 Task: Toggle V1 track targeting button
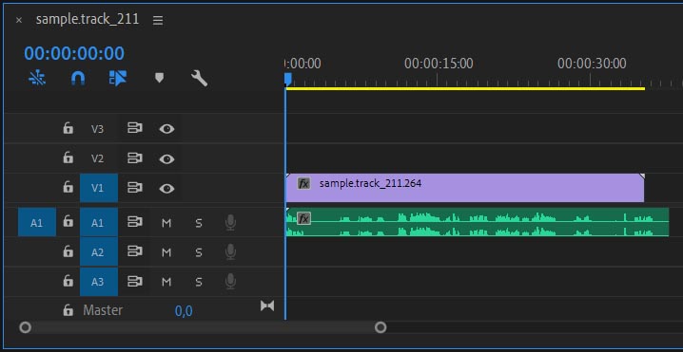point(99,188)
